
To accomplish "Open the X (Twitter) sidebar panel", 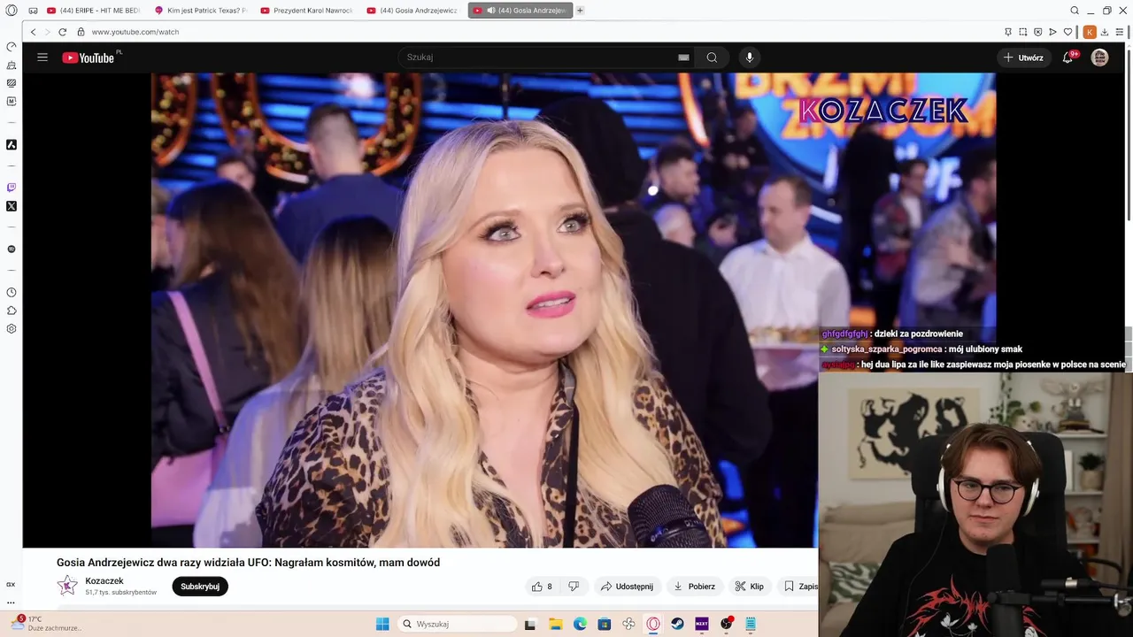I will (x=12, y=206).
